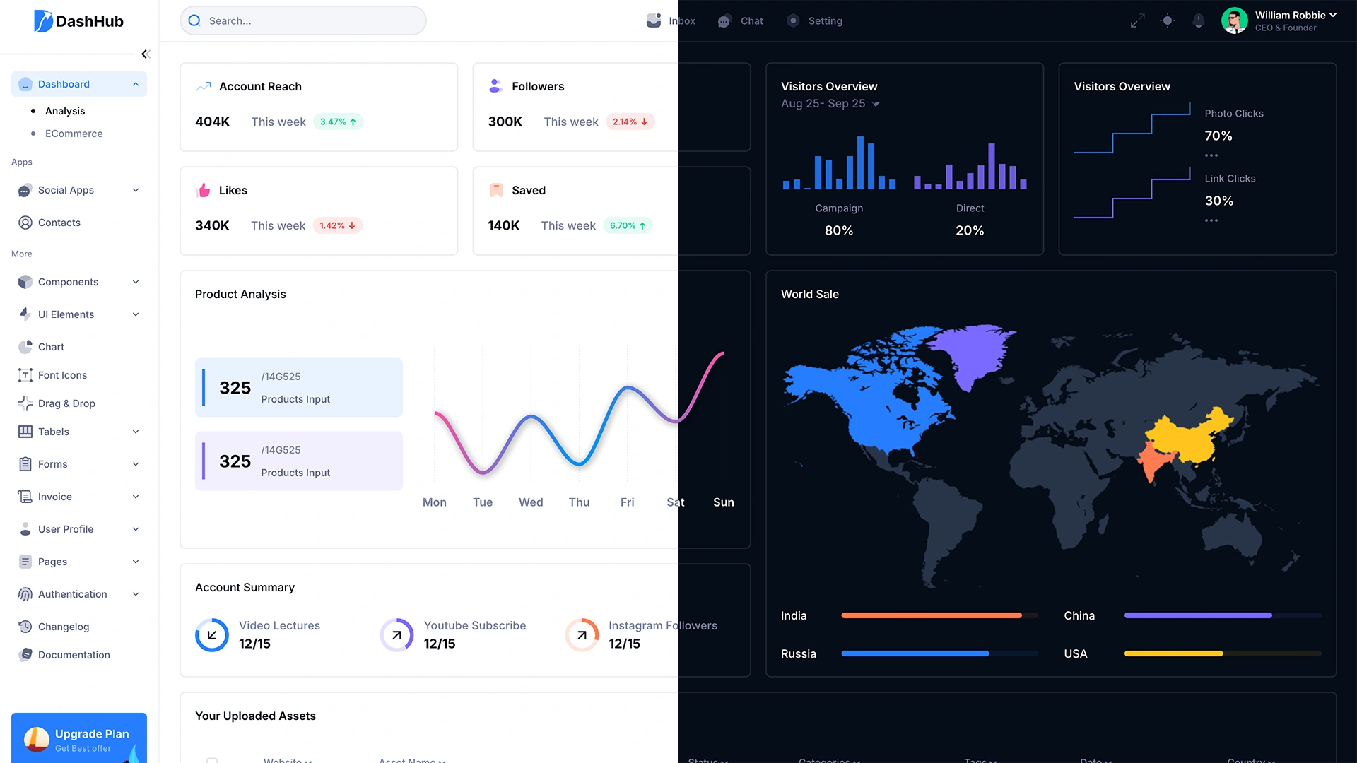Screen dimensions: 1357x763
Task: Open Link Clicks three-dot menu
Action: click(1211, 220)
